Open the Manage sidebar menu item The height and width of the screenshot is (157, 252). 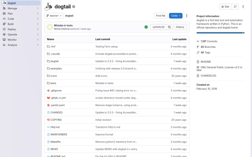pos(21,8)
